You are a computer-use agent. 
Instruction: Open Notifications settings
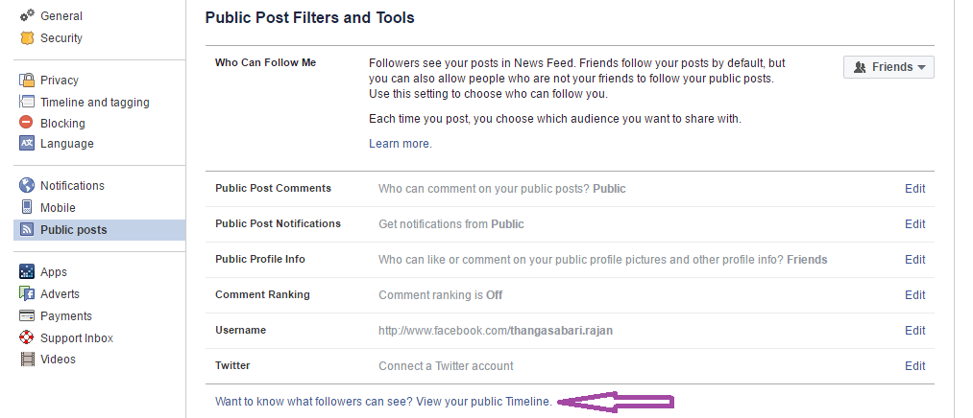click(73, 186)
